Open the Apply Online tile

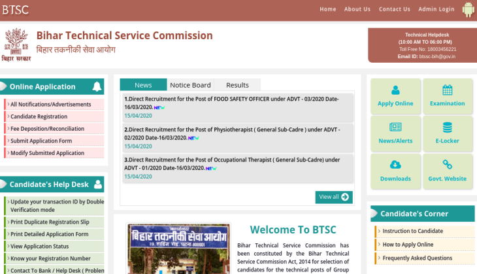tap(395, 97)
